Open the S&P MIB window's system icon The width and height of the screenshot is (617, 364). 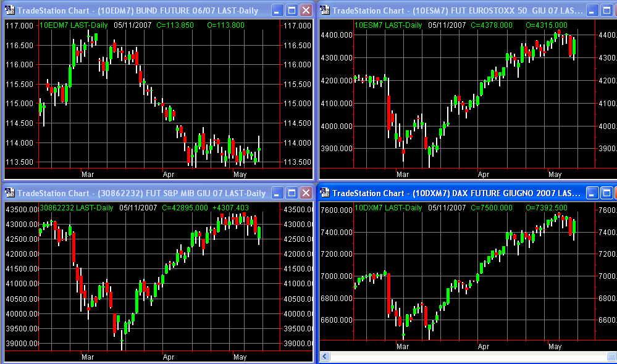(9, 193)
